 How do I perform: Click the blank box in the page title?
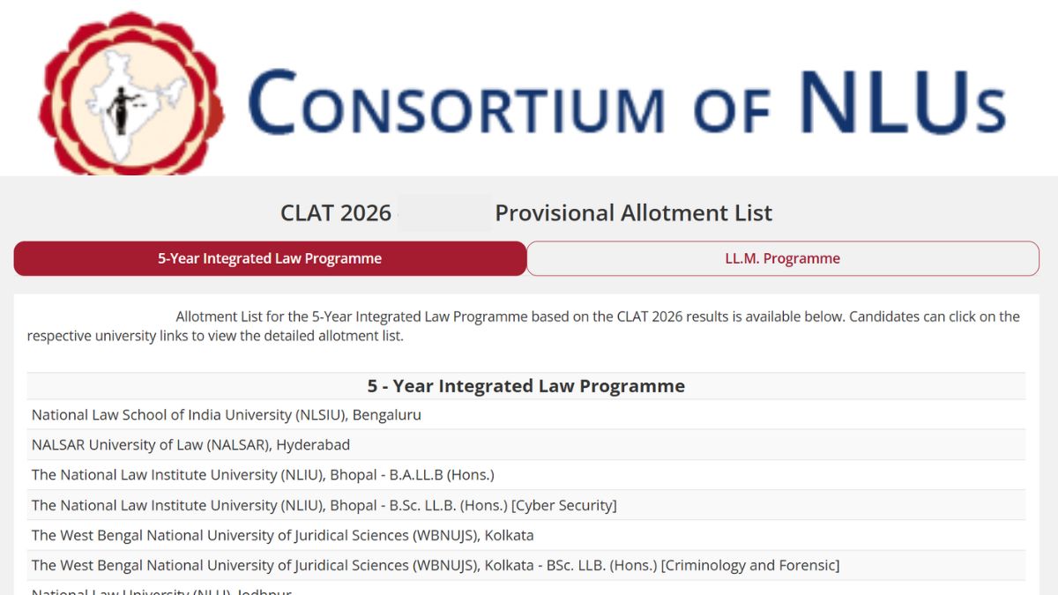(444, 213)
